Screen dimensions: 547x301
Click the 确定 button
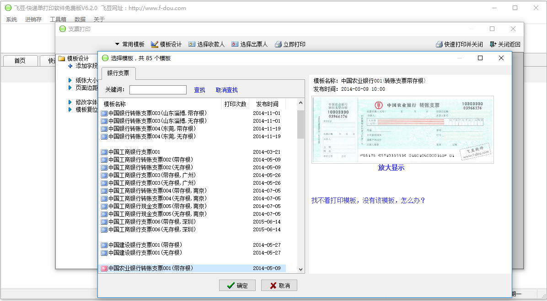pyautogui.click(x=237, y=285)
